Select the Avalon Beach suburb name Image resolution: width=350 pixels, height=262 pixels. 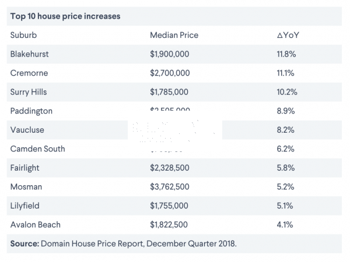click(35, 225)
